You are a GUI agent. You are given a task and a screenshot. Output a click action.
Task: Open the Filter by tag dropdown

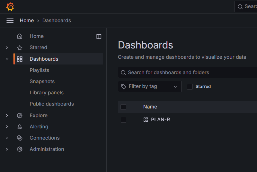tap(149, 87)
